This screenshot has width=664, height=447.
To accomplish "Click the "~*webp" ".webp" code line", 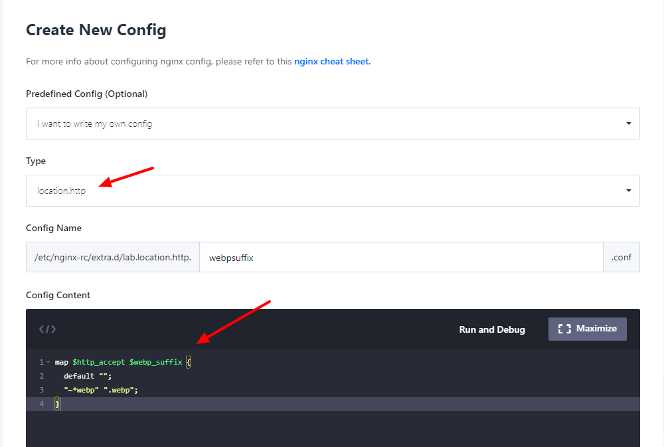I will [101, 391].
